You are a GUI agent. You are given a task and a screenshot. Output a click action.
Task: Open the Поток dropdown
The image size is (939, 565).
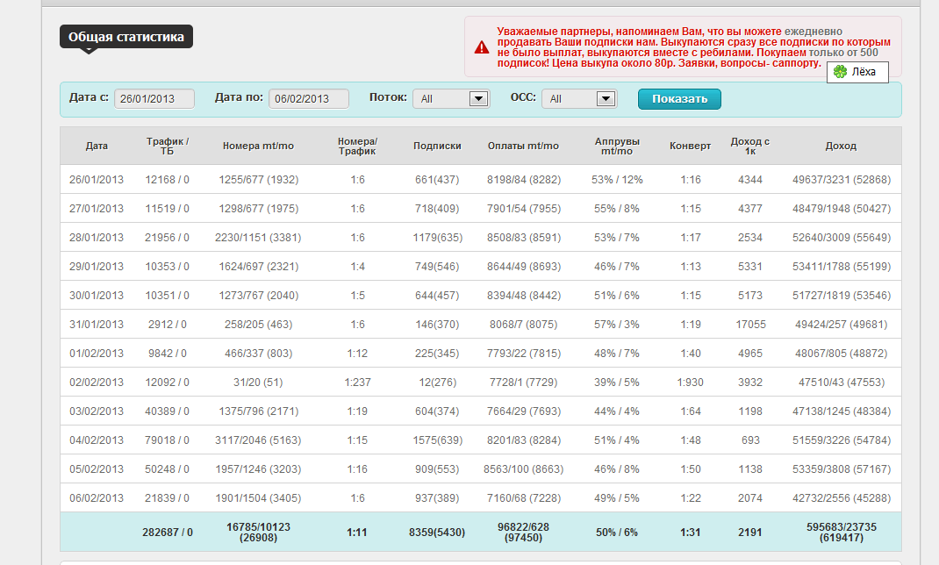(452, 99)
